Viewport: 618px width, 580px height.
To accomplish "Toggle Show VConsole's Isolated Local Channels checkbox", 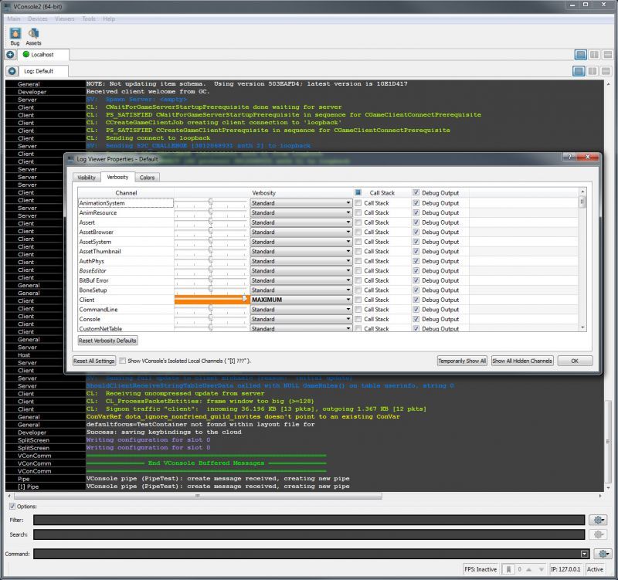I will click(123, 361).
